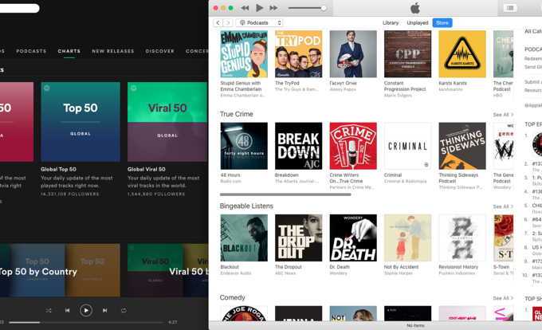The image size is (542, 330).
Task: Skip to next track in Spotify
Action: pos(104,311)
